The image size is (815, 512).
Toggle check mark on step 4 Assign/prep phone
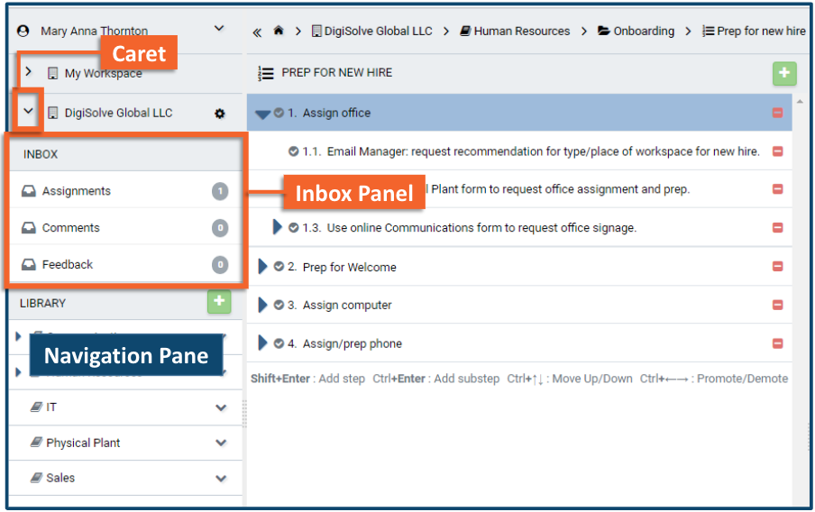(x=279, y=343)
